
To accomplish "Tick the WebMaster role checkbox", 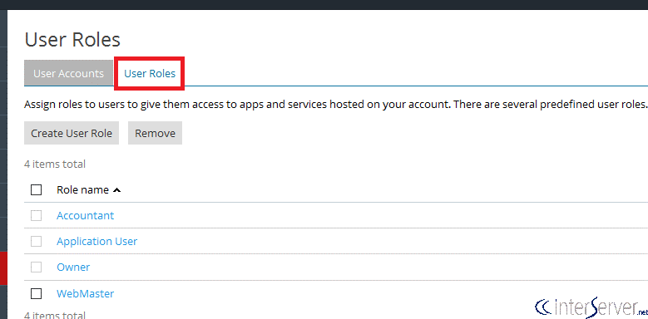I will pos(37,293).
